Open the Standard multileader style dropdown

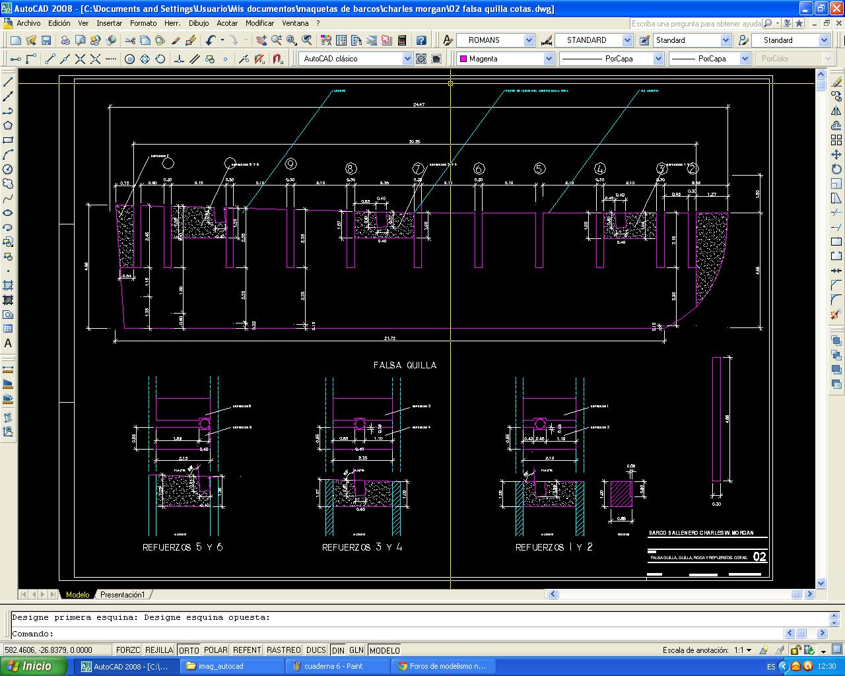coord(824,40)
